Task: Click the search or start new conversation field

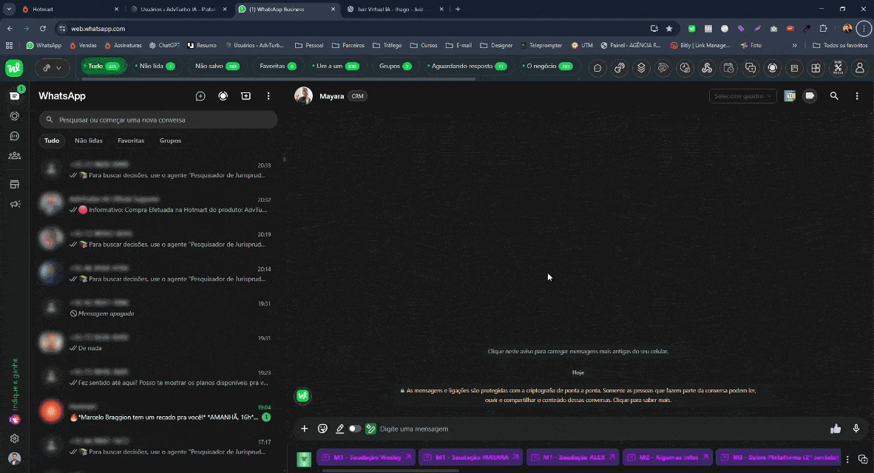Action: tap(159, 120)
